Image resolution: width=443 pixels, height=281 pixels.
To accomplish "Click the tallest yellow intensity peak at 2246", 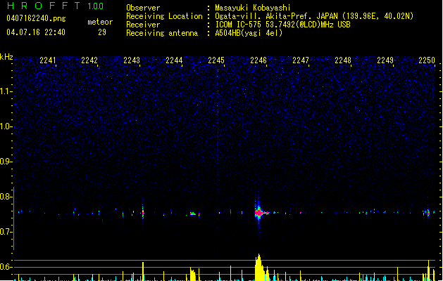I will (259, 267).
